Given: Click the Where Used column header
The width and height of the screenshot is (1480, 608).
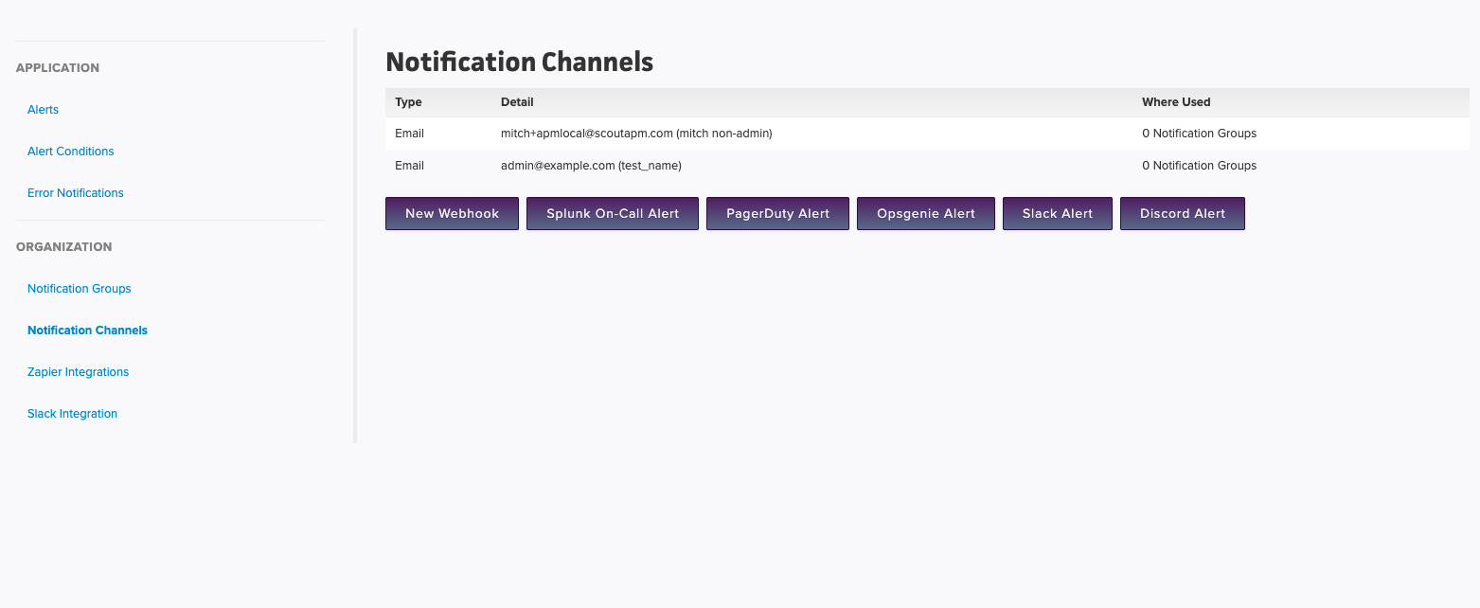Looking at the screenshot, I should pyautogui.click(x=1176, y=102).
